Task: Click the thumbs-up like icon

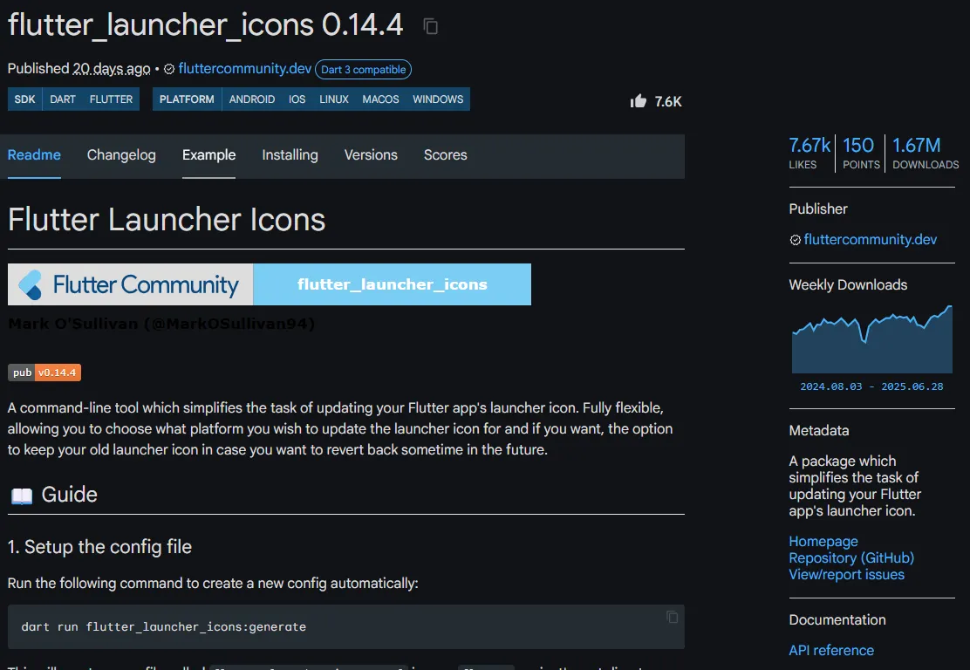Action: [639, 101]
